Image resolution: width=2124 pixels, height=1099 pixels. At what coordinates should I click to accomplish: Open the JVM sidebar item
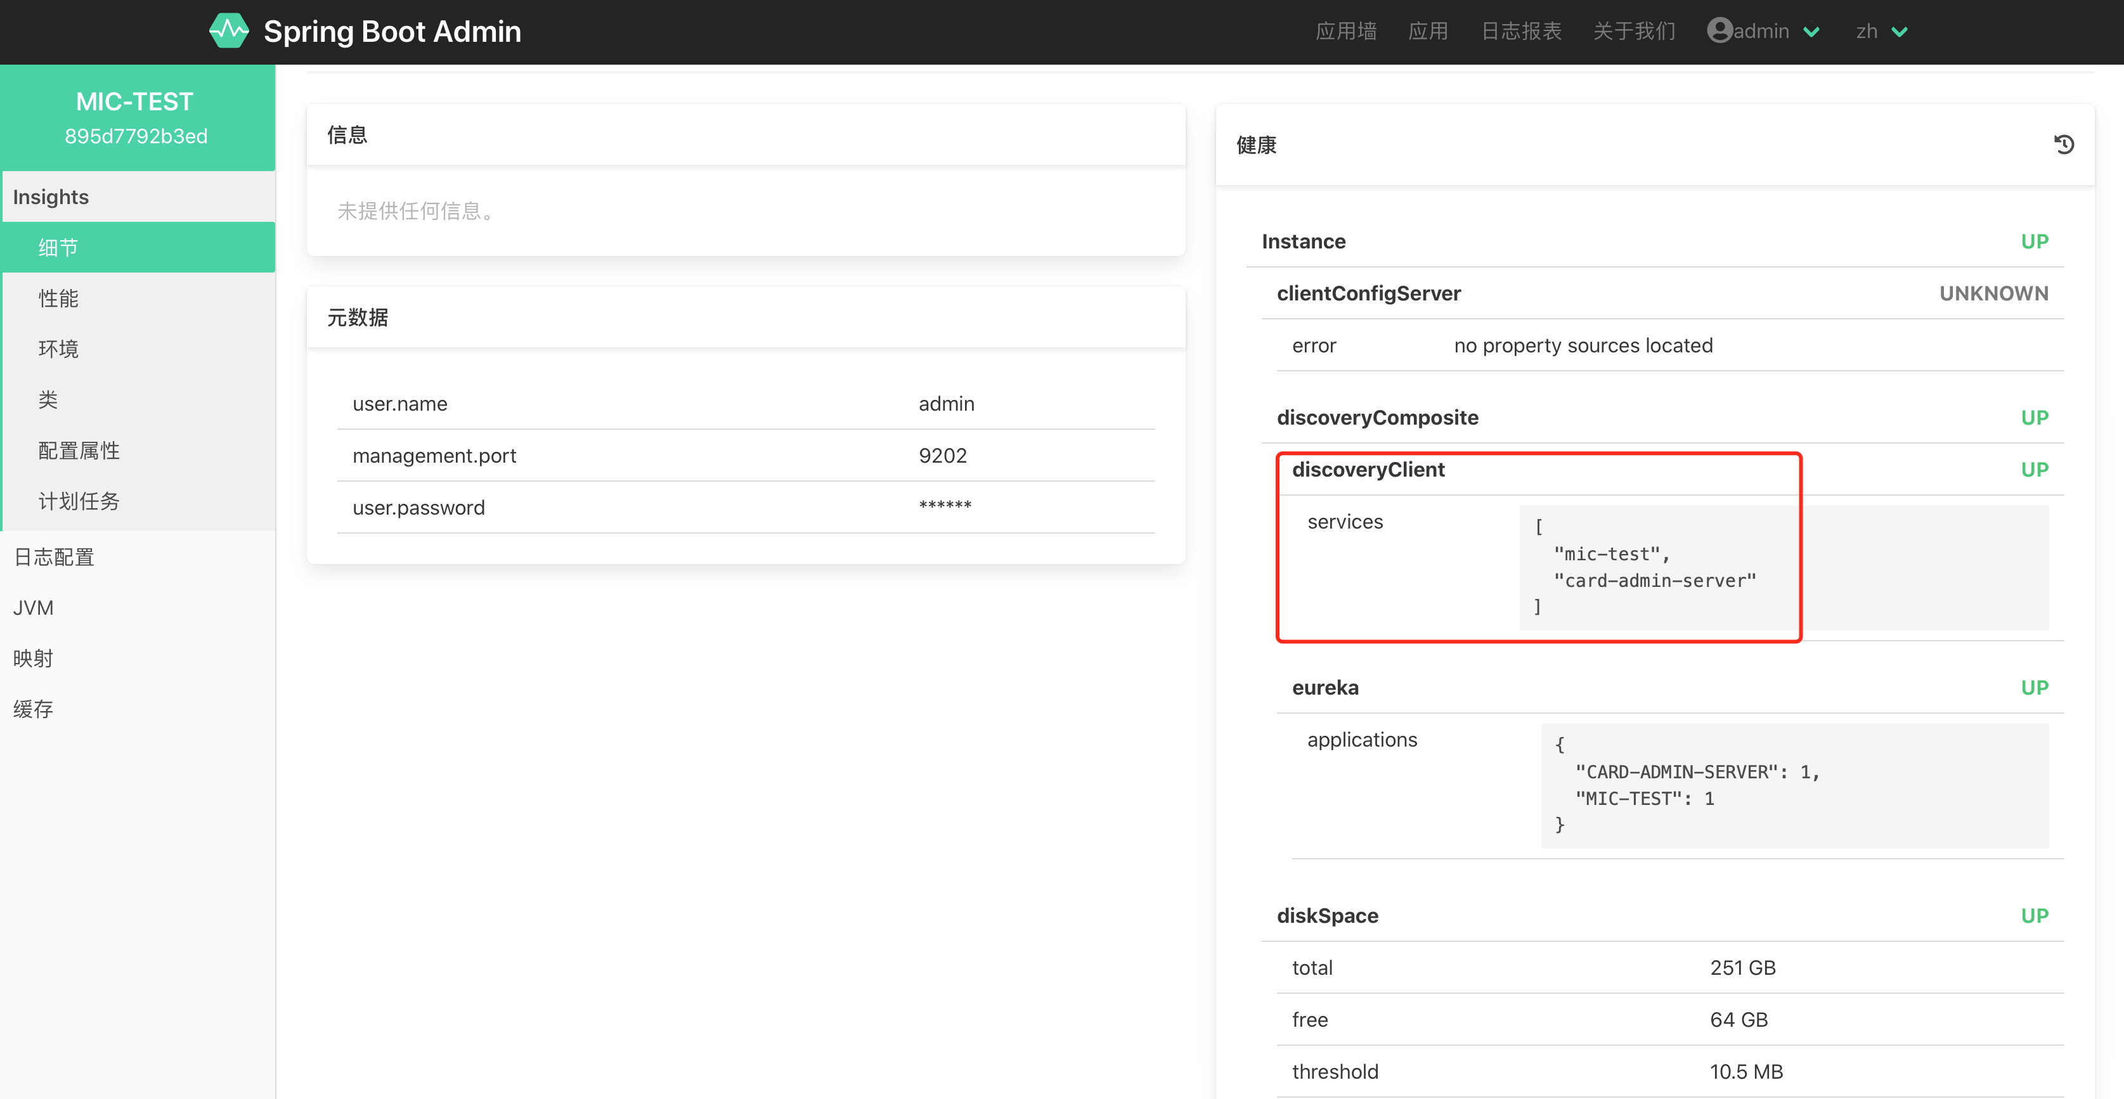point(138,608)
